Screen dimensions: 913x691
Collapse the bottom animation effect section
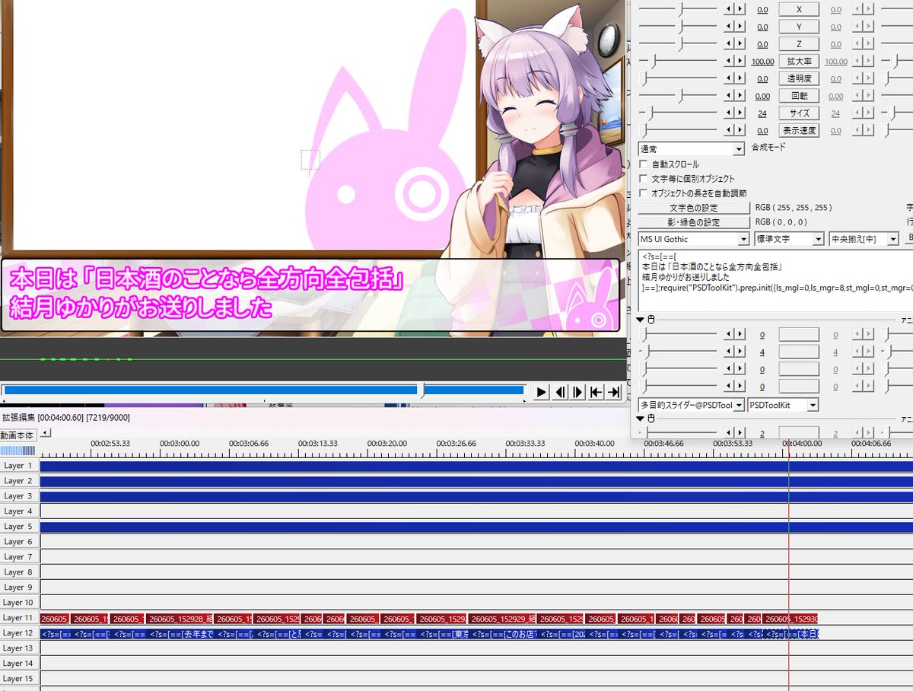tap(641, 419)
